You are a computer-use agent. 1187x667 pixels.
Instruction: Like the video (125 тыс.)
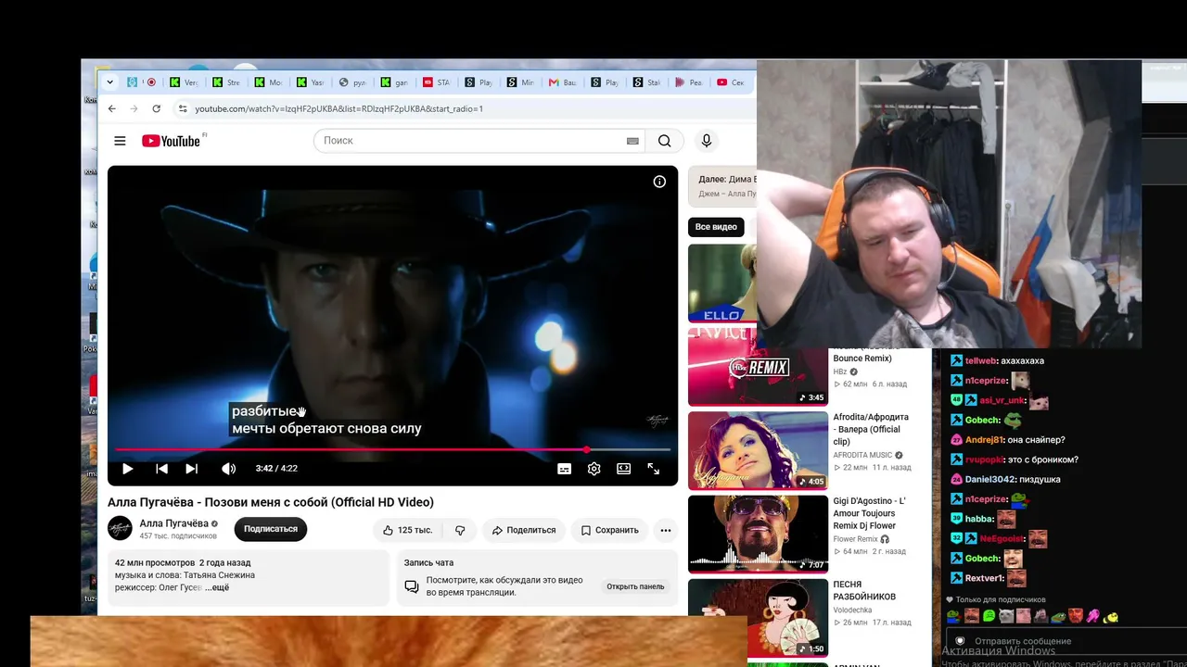pos(408,530)
